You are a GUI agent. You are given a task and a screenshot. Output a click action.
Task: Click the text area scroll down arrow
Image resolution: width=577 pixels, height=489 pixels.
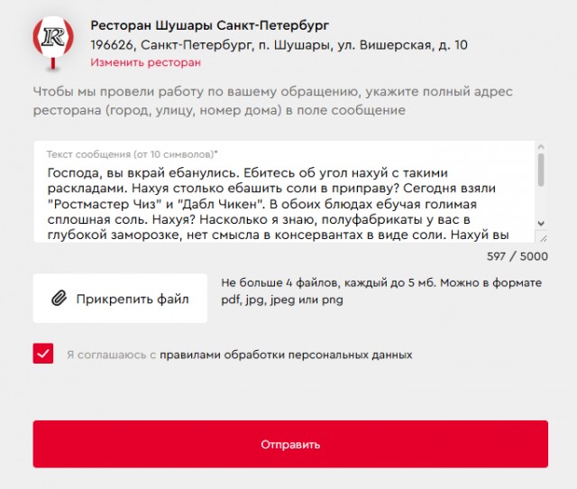[x=541, y=223]
